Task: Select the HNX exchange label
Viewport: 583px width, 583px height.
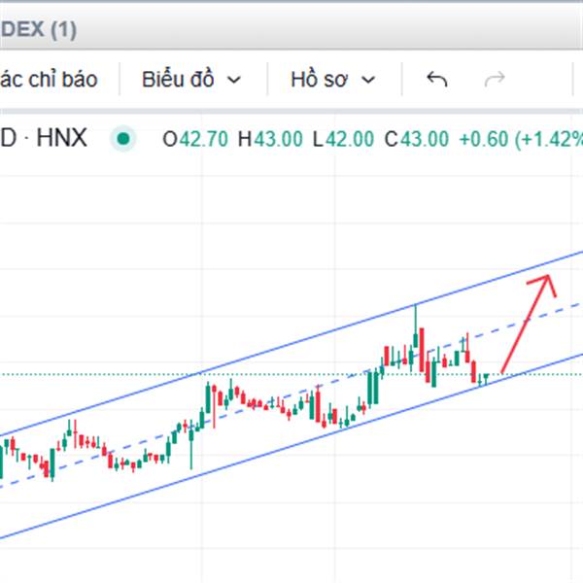Action: [62, 138]
